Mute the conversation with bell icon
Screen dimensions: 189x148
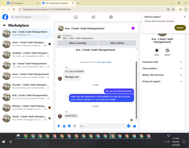click(x=157, y=50)
